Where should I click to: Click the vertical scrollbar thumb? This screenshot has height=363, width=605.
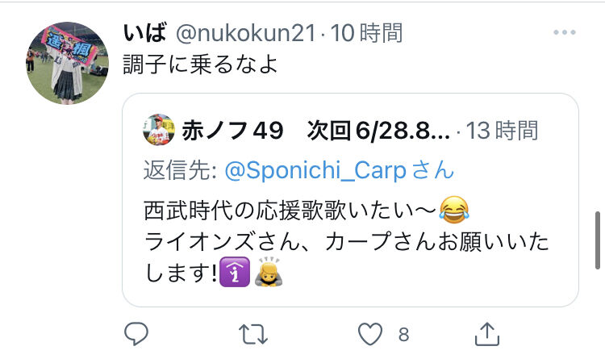[x=597, y=240]
